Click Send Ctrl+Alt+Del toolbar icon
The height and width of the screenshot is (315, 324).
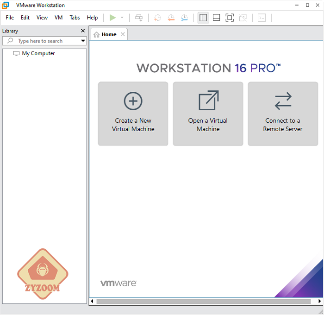139,18
